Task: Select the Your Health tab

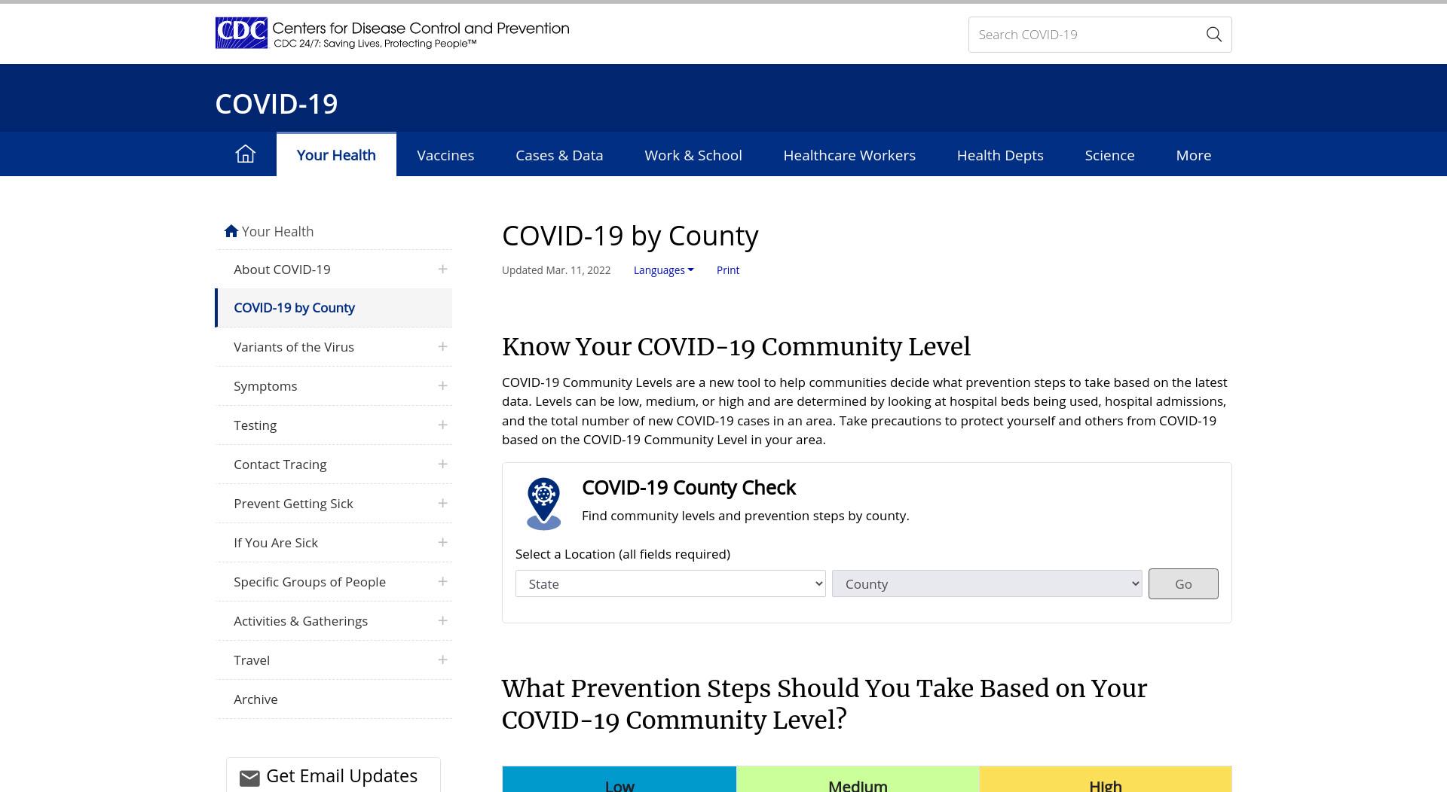Action: [x=336, y=155]
